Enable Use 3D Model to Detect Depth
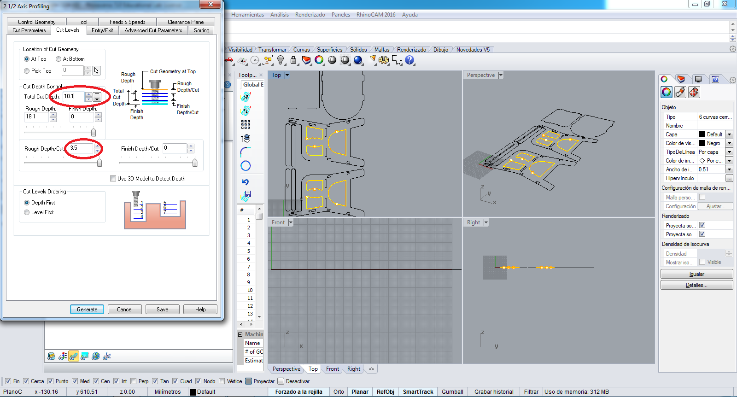Screen dimensions: 737x397 113,179
